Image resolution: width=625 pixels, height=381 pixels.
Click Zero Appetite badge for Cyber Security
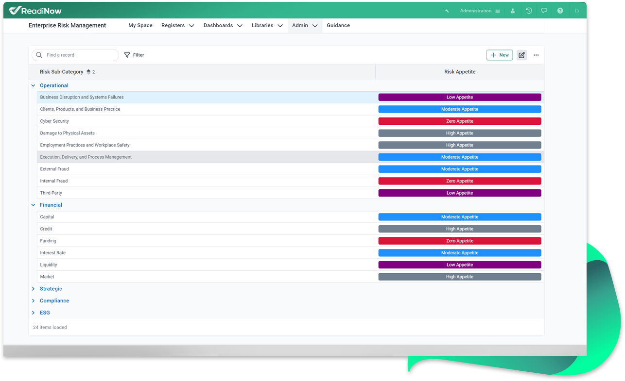coord(460,121)
